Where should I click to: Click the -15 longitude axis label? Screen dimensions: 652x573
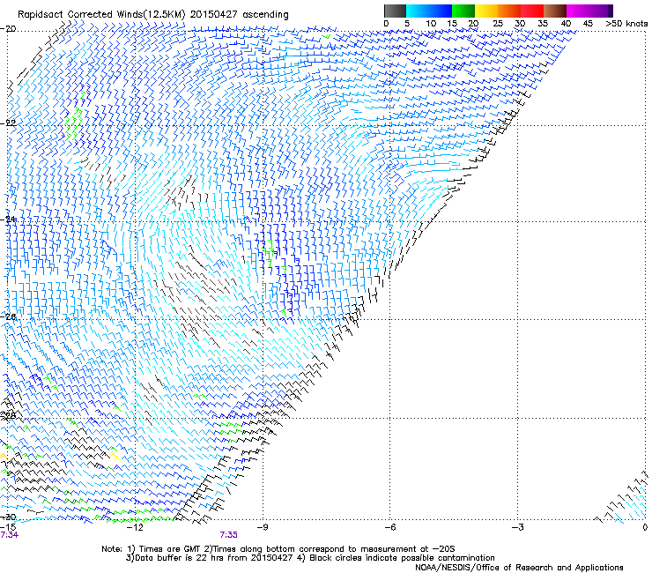pyautogui.click(x=8, y=527)
